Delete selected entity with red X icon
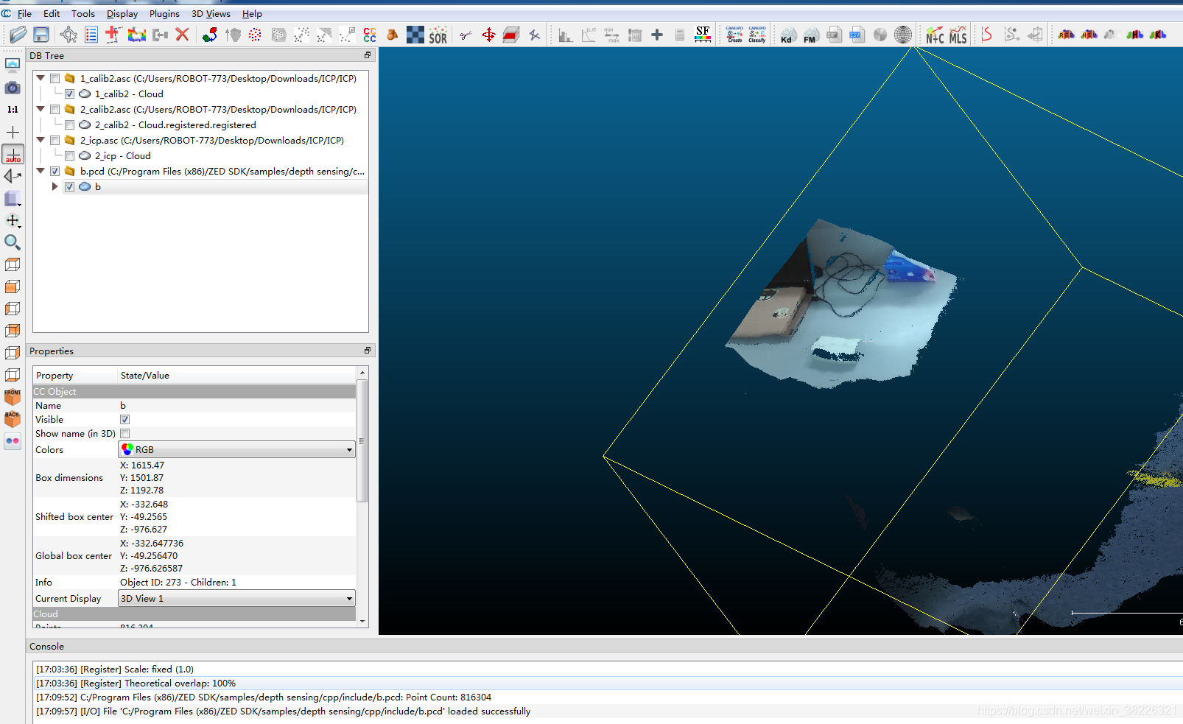The height and width of the screenshot is (724, 1183). coord(183,34)
